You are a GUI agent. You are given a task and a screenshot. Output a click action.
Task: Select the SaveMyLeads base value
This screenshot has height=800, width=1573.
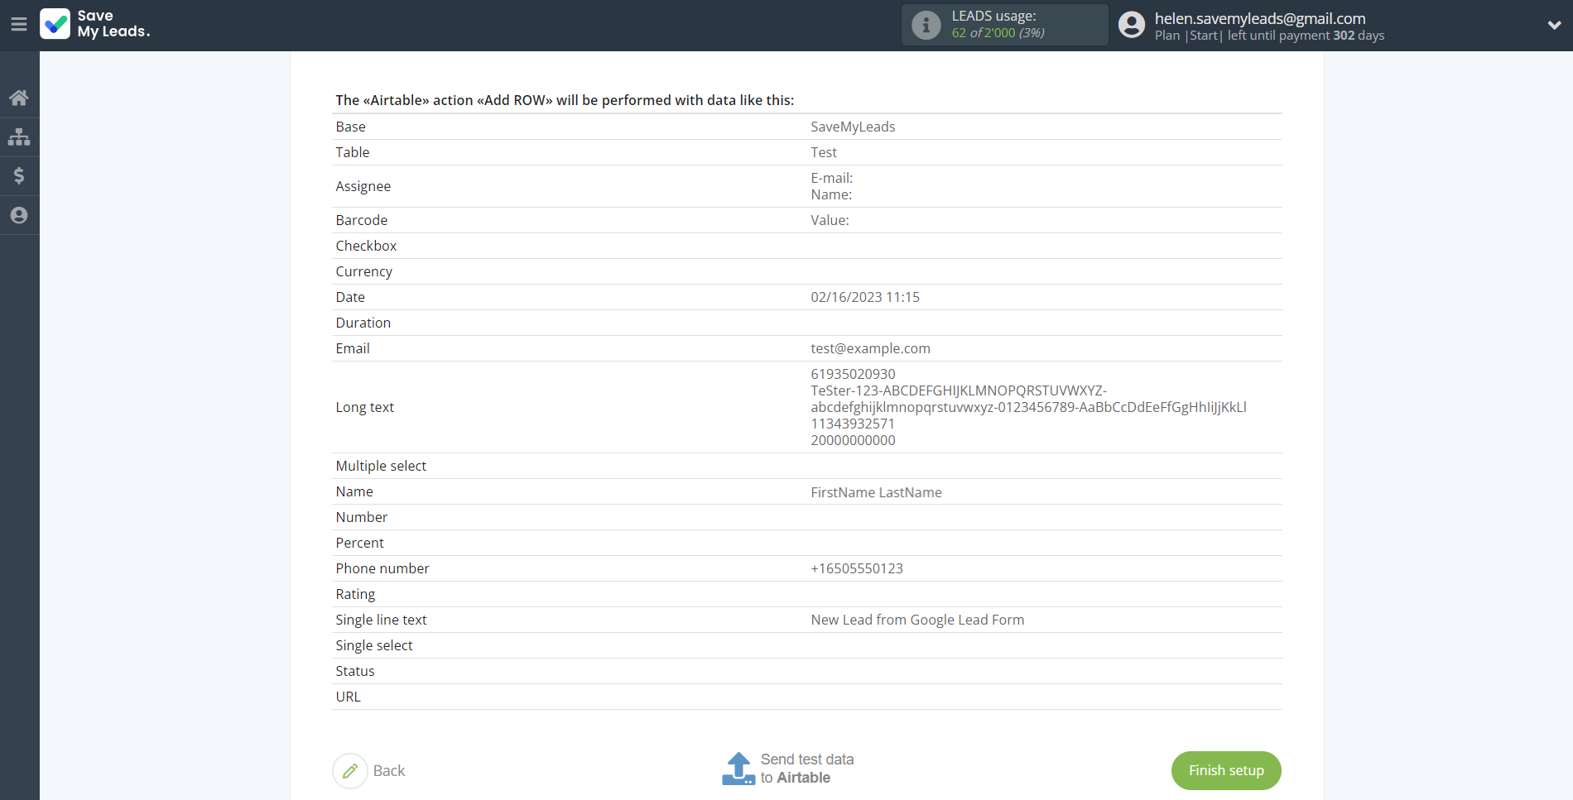pos(853,127)
